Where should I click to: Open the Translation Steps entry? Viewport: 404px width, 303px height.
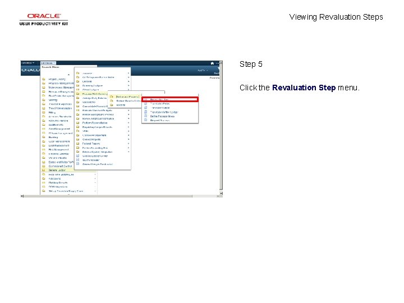point(160,108)
